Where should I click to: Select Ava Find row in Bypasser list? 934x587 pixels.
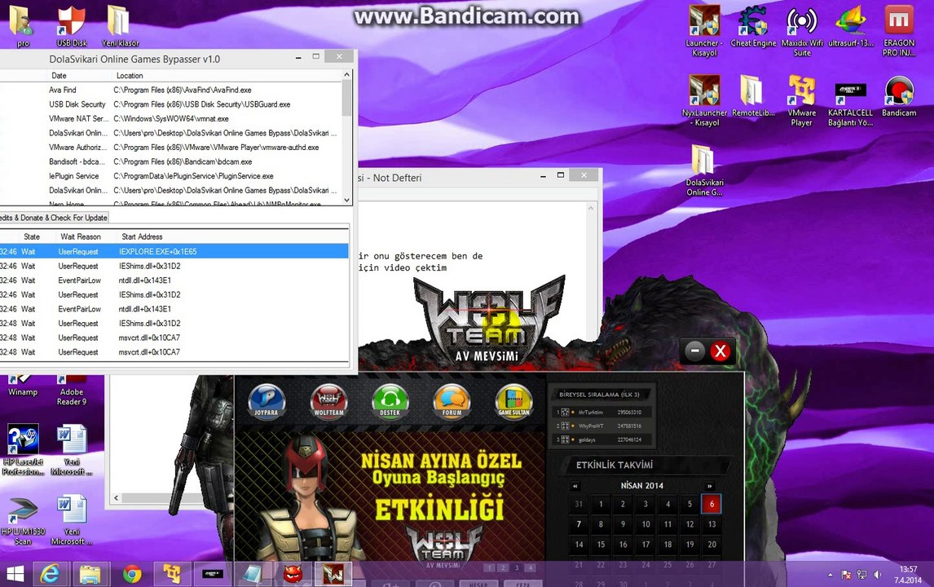tap(171, 90)
